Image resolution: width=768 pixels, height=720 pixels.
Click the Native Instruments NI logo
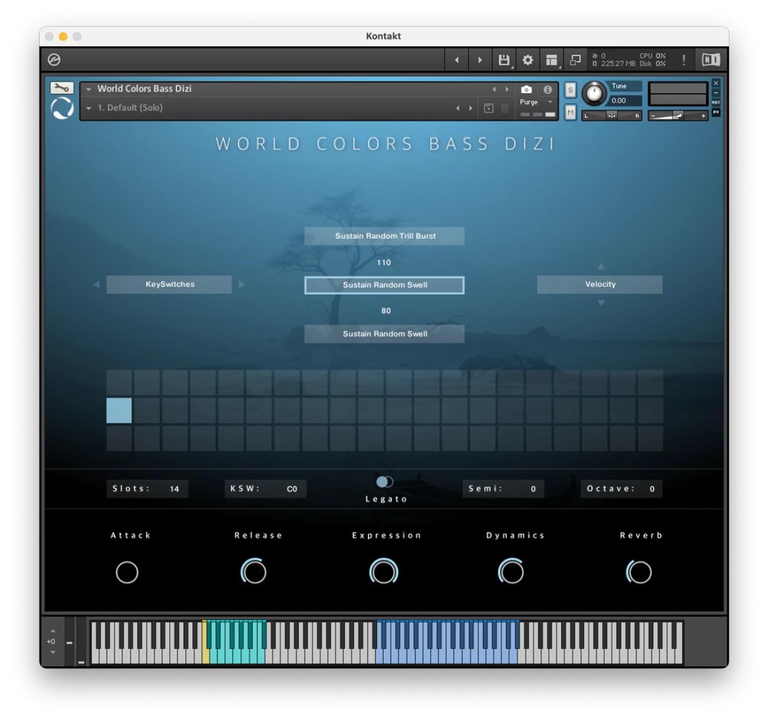[711, 60]
